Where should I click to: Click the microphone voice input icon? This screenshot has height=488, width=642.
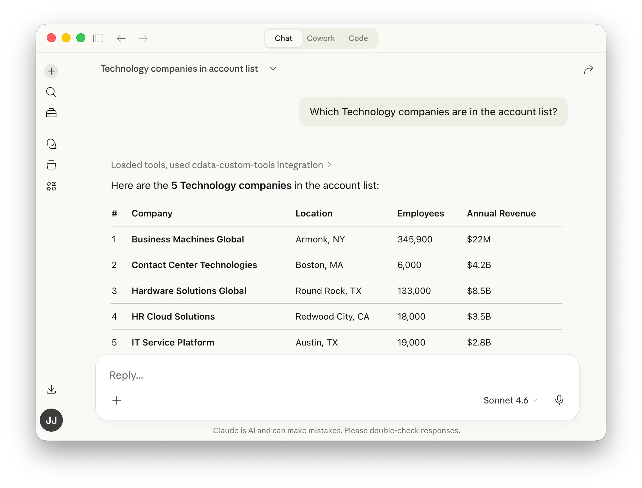(x=559, y=400)
